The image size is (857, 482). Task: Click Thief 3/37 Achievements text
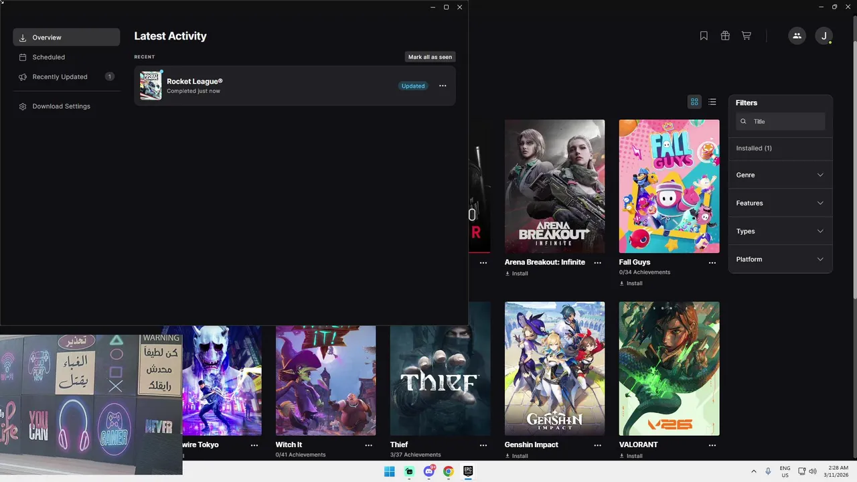pos(416,455)
